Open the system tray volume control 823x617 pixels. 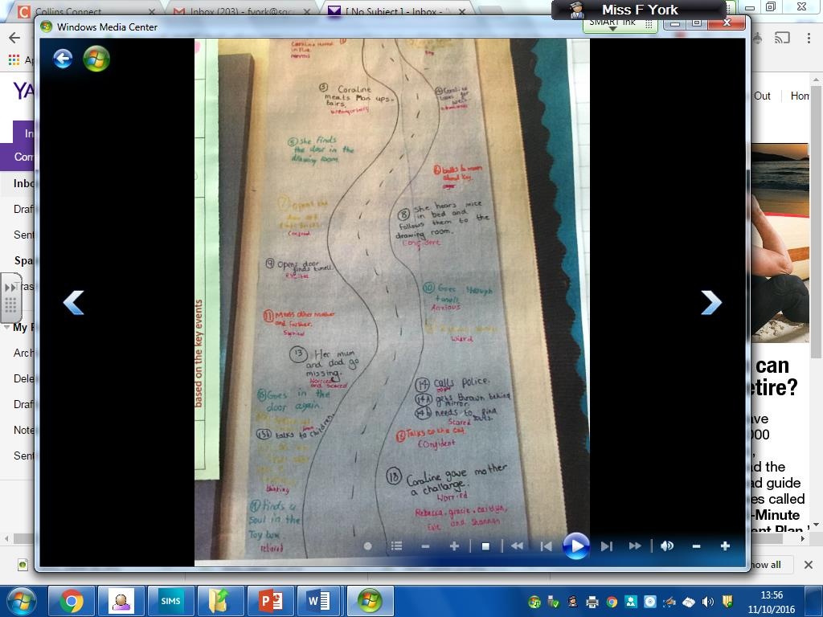coord(708,601)
